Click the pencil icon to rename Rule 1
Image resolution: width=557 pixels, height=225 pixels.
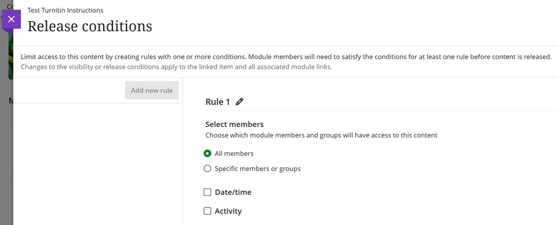pyautogui.click(x=240, y=102)
